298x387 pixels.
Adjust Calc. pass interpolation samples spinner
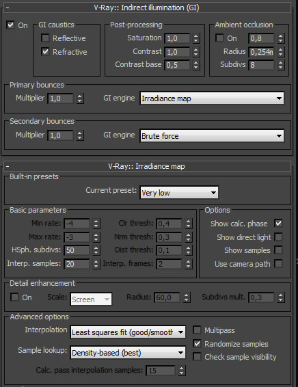(x=181, y=370)
